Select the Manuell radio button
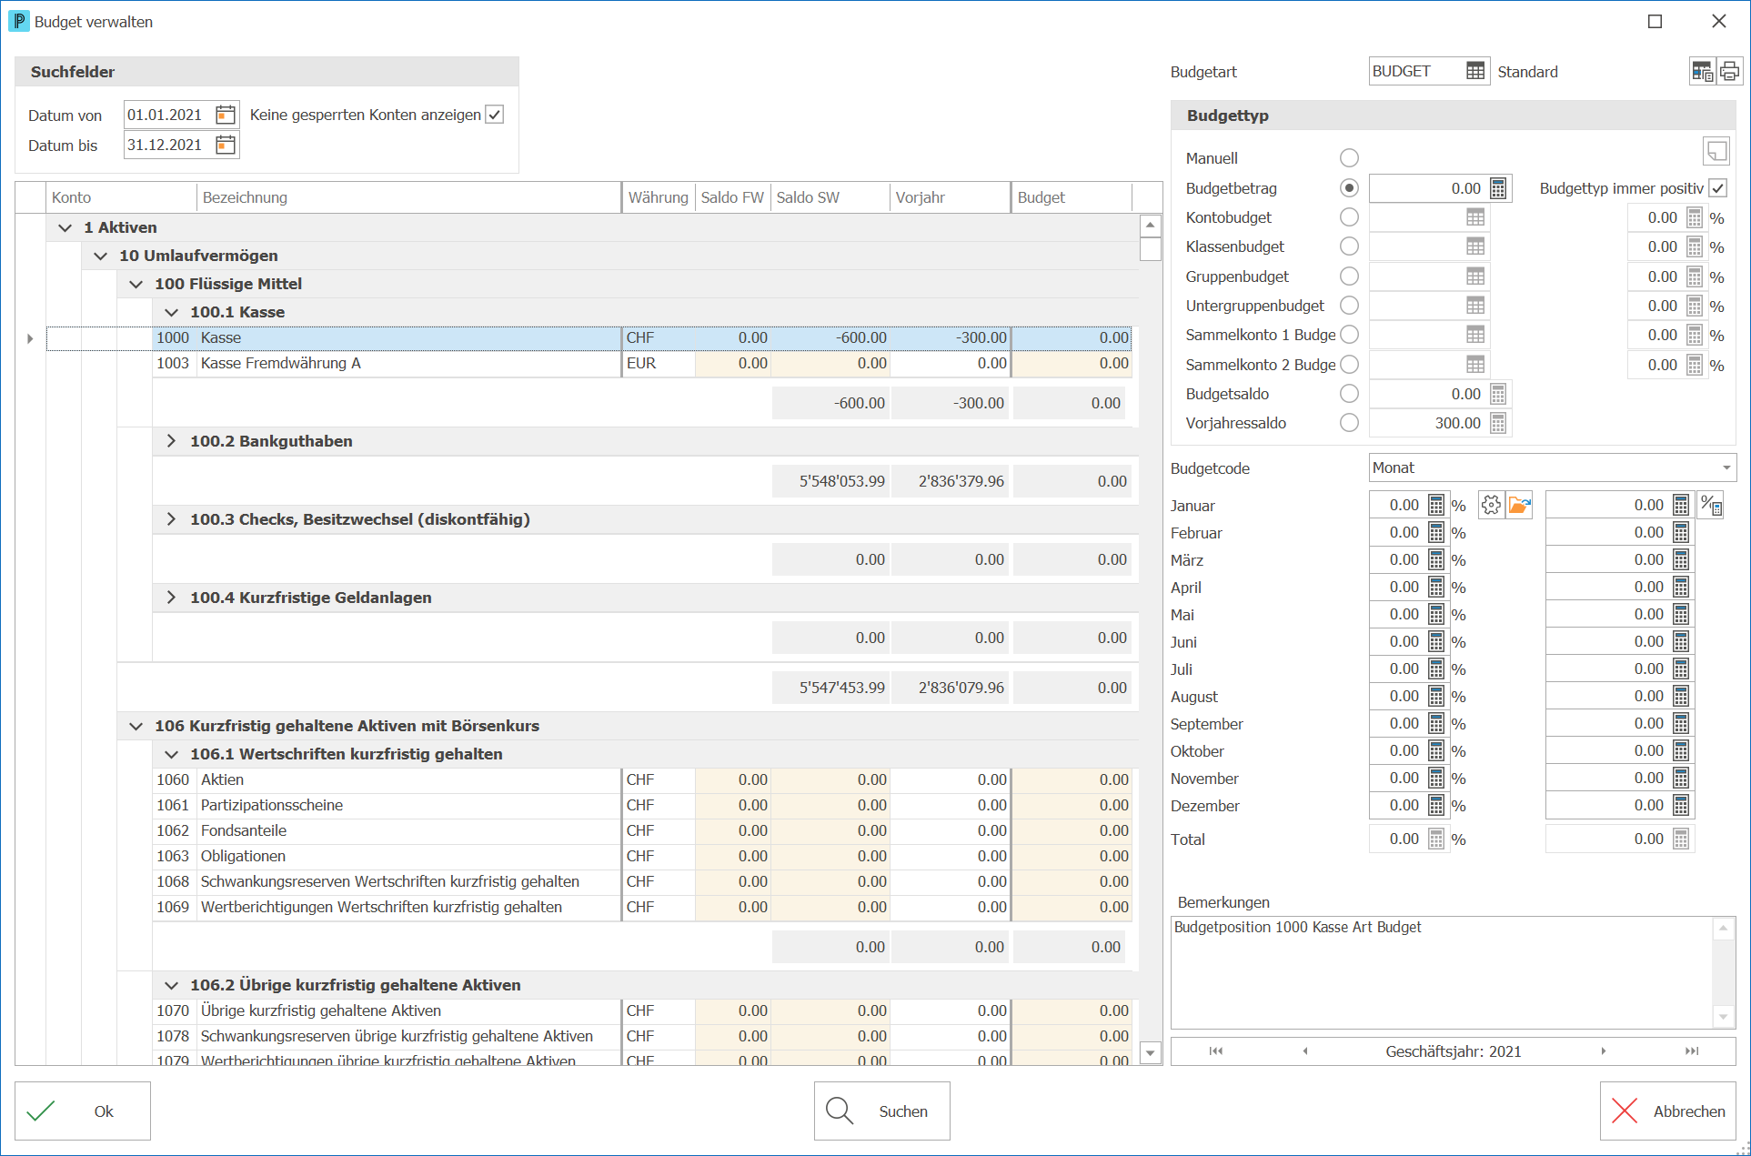The width and height of the screenshot is (1751, 1156). [1349, 158]
